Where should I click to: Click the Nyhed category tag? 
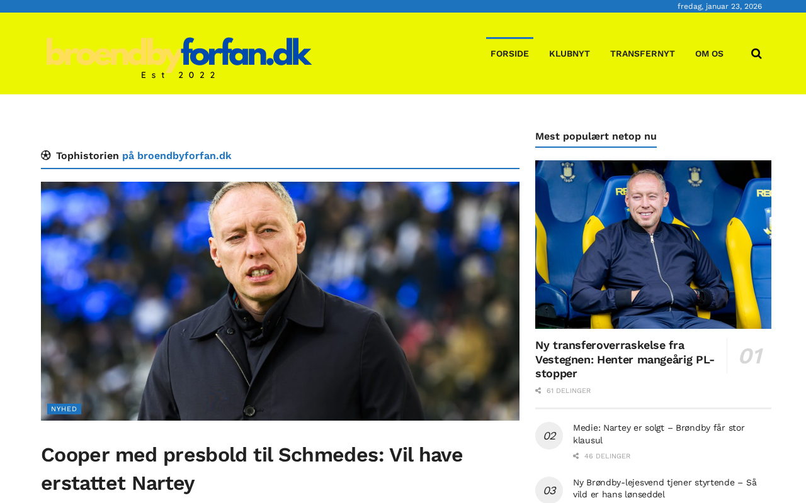click(x=64, y=409)
